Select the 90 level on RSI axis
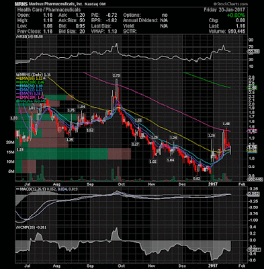 (x=251, y=40)
